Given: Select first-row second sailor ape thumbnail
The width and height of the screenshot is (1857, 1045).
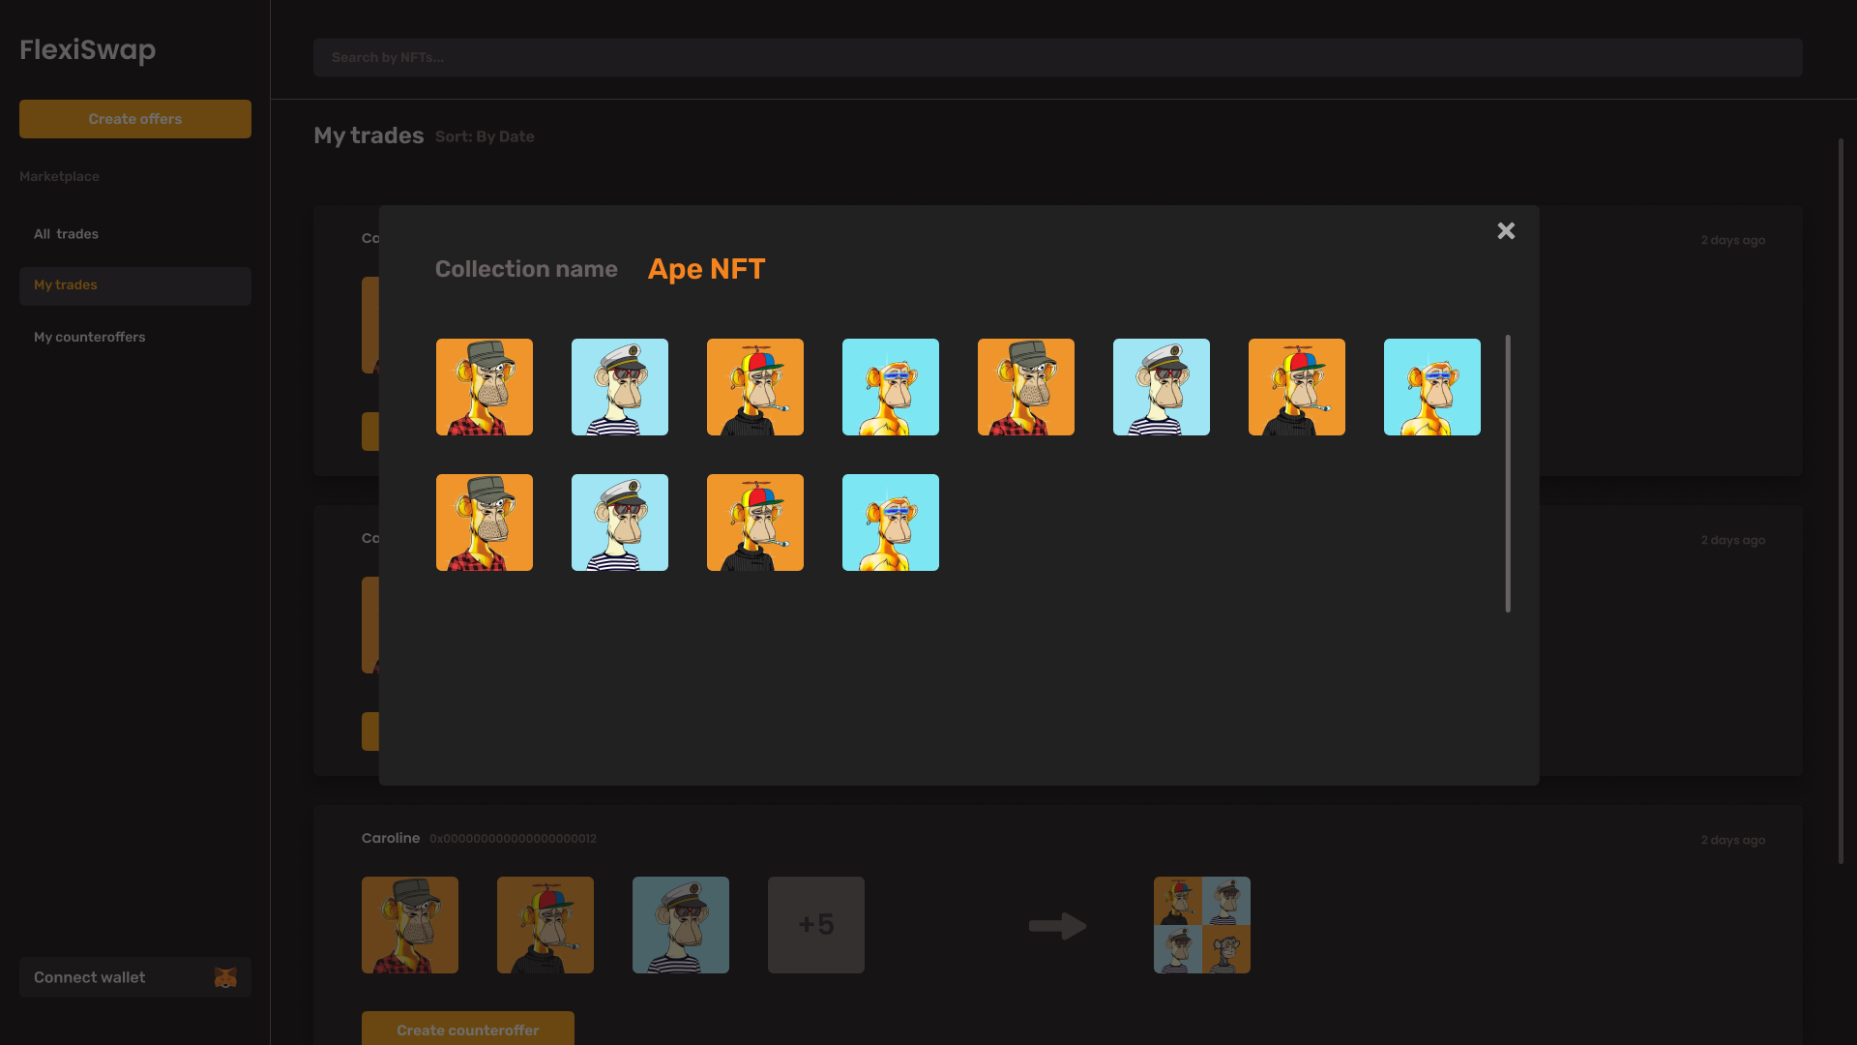Looking at the screenshot, I should pyautogui.click(x=620, y=387).
